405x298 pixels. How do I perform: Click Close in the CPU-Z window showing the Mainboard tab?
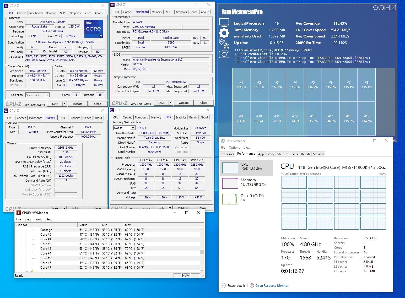coord(204,103)
